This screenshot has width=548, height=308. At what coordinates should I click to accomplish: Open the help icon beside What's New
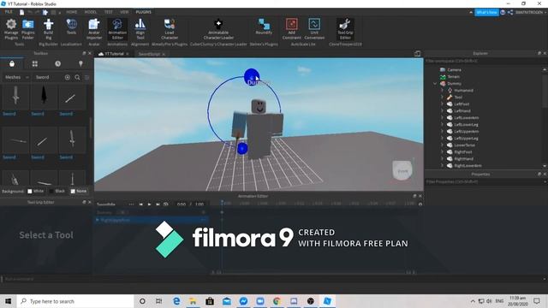coord(503,12)
